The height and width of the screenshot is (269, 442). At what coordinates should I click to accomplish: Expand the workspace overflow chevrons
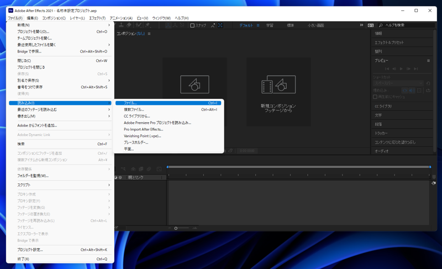[361, 25]
